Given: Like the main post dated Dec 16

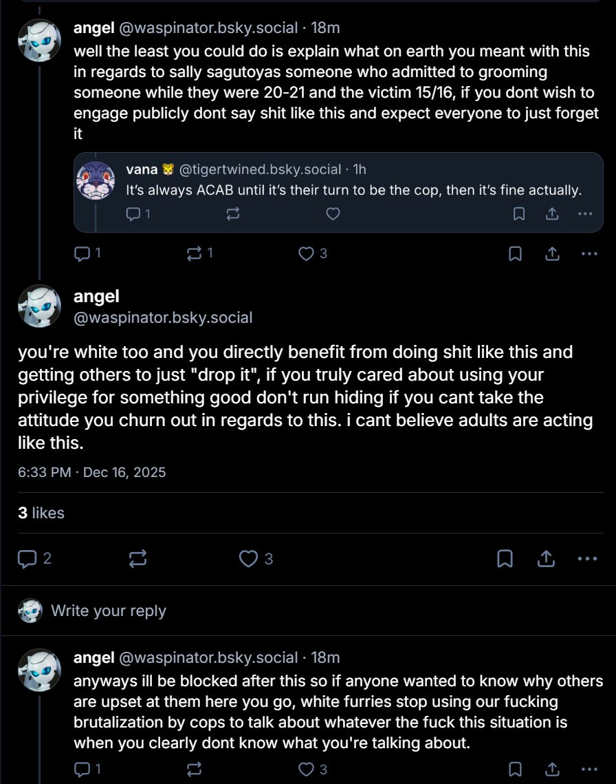Looking at the screenshot, I should [247, 559].
